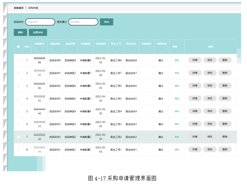Click 修改 for 药品名称1 row
Viewport: 247px width, 185px height.
[210, 149]
